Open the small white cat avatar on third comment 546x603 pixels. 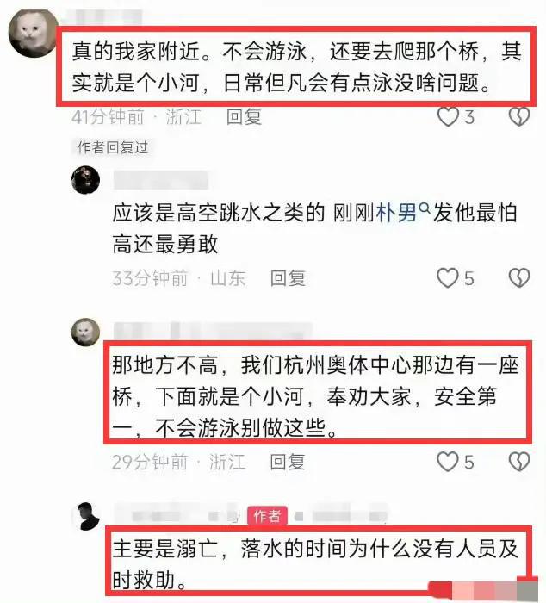click(85, 332)
